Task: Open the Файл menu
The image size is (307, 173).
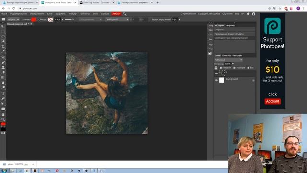Action: click(4, 14)
